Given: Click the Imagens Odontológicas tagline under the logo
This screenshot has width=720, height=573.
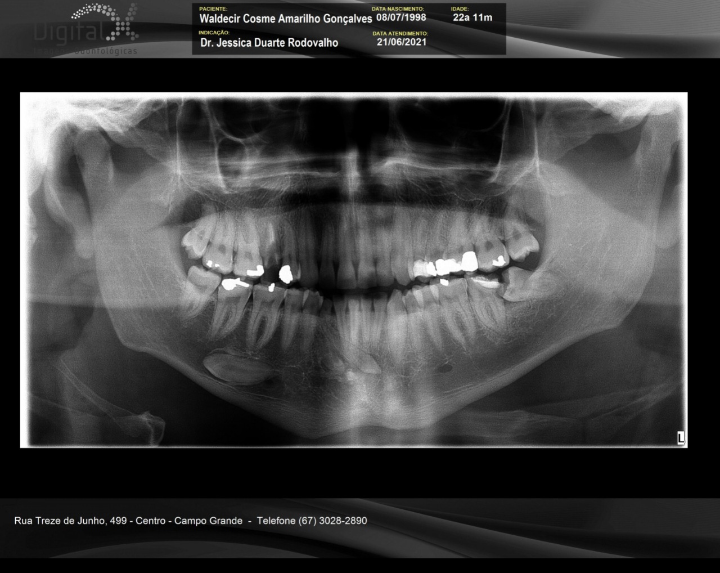Looking at the screenshot, I should [x=85, y=51].
